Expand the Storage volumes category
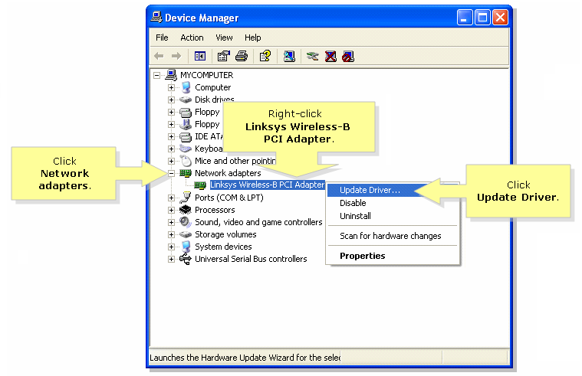The image size is (582, 376). [171, 234]
